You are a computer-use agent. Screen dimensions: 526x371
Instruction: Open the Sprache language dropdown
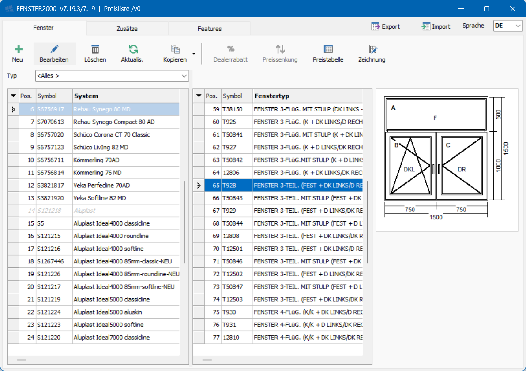coord(508,26)
